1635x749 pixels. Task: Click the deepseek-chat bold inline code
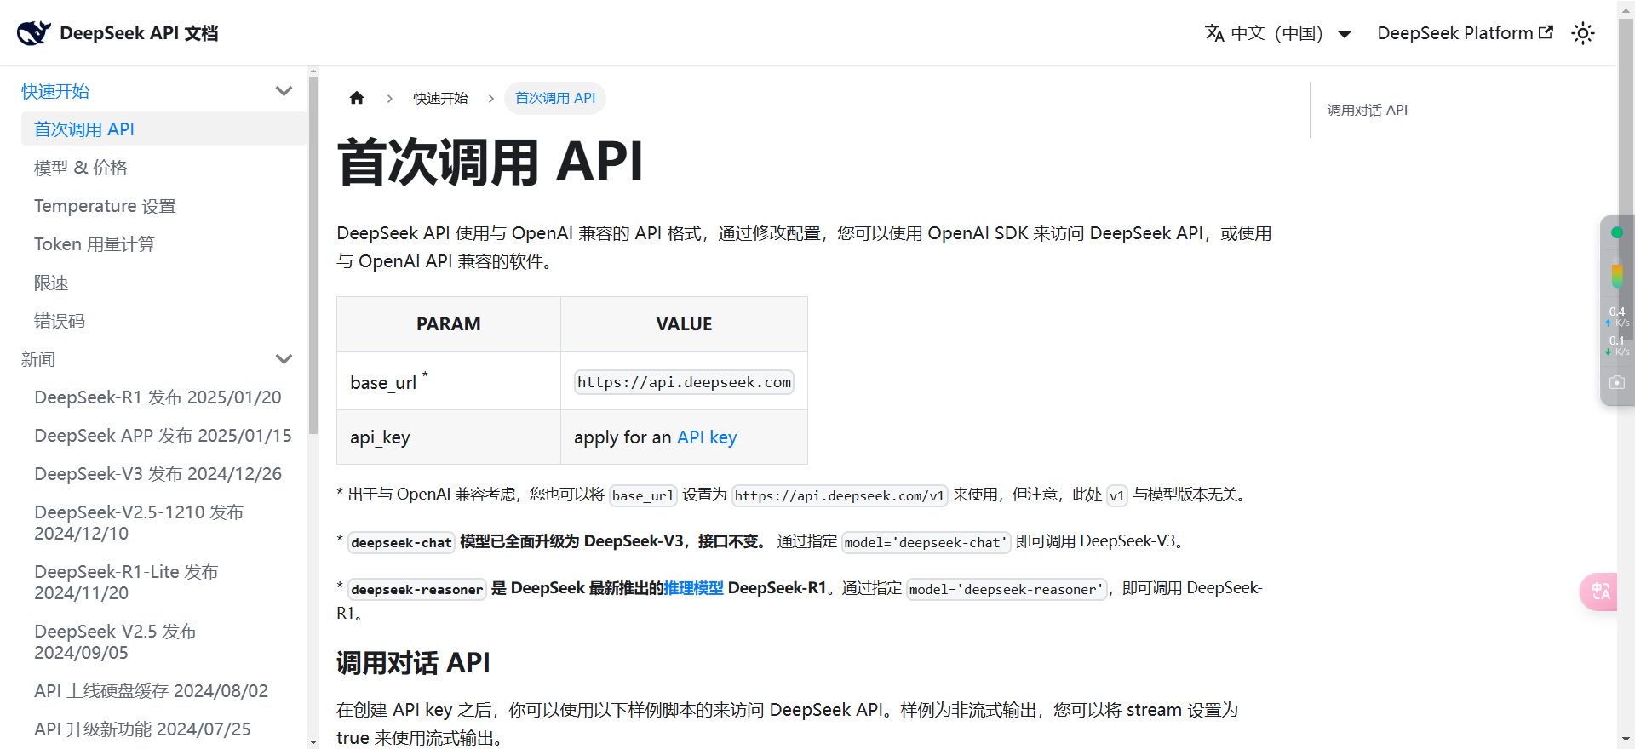pyautogui.click(x=401, y=542)
